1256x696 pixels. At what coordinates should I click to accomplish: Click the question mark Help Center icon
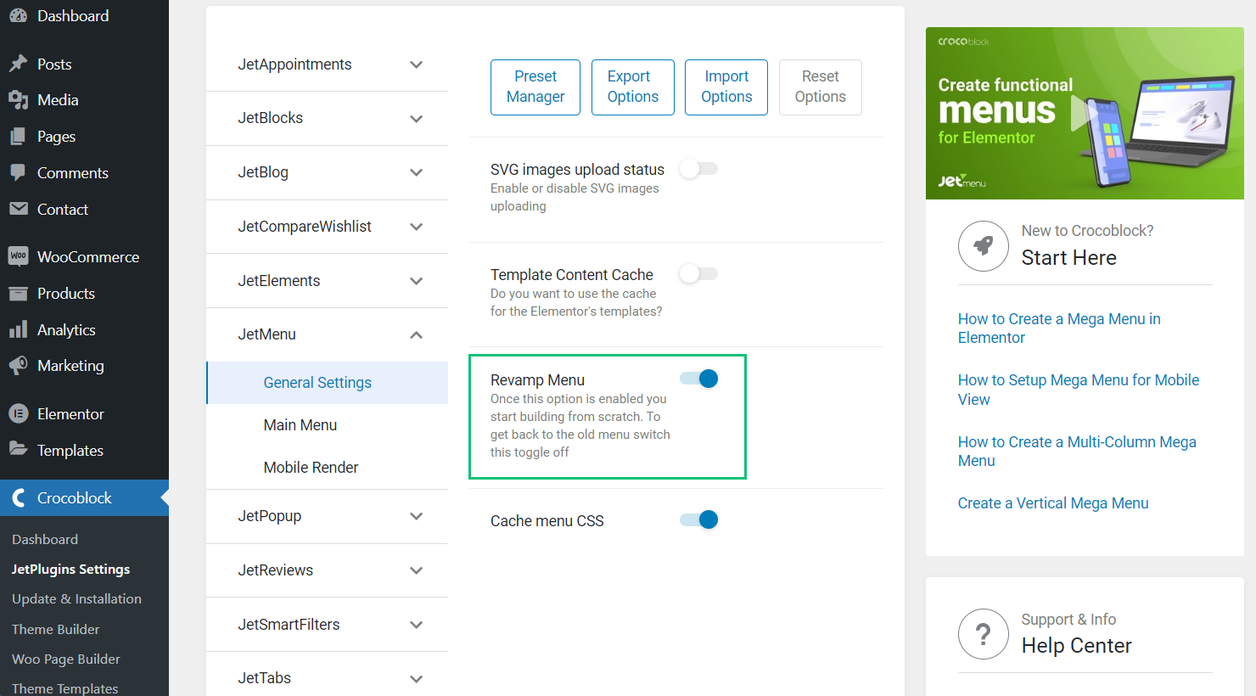click(x=983, y=634)
